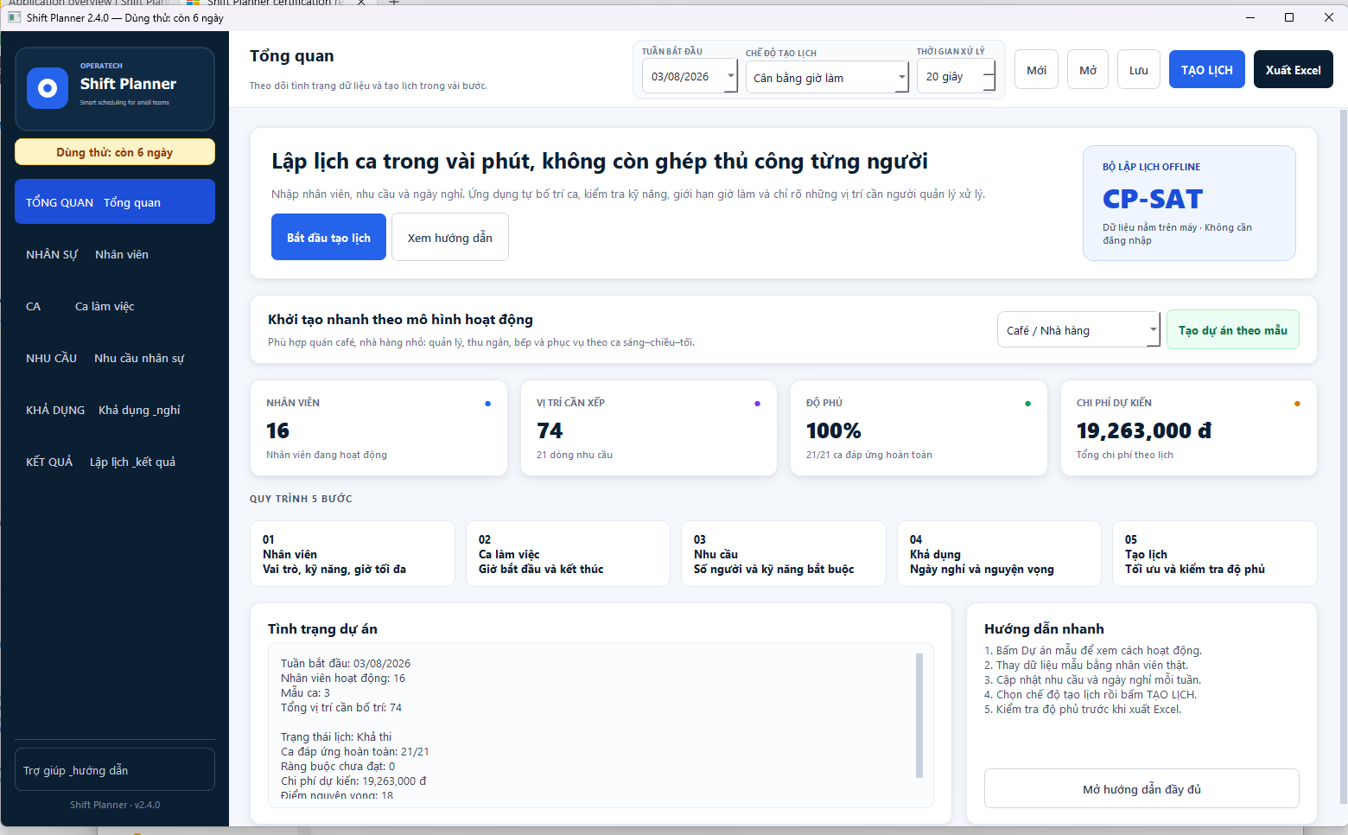
Task: Select the 'Tổng quan' sidebar item
Action: click(115, 201)
